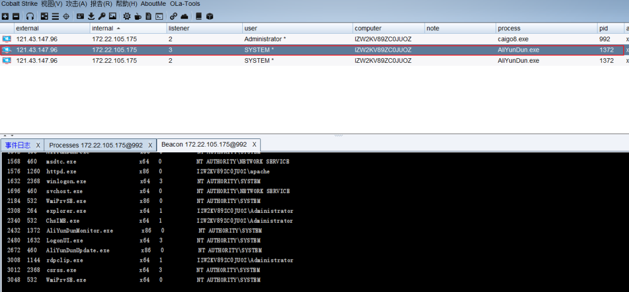Click the AliYunDunUpdate.exe process line
This screenshot has width=629, height=292.
135,250
